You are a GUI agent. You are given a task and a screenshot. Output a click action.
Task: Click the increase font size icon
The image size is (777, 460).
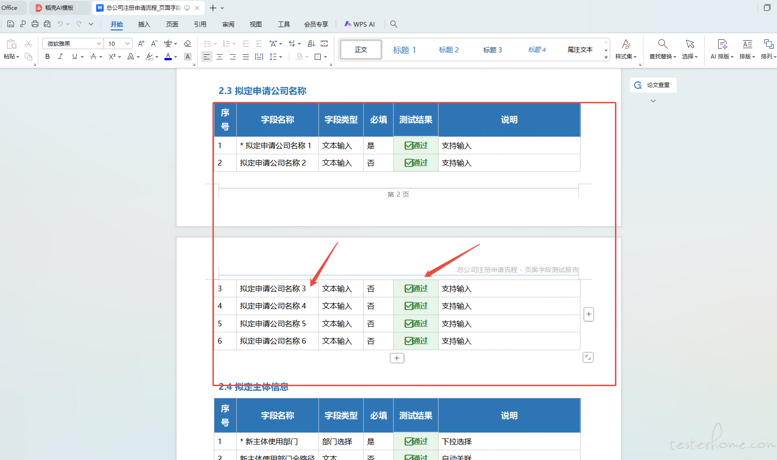coord(141,43)
